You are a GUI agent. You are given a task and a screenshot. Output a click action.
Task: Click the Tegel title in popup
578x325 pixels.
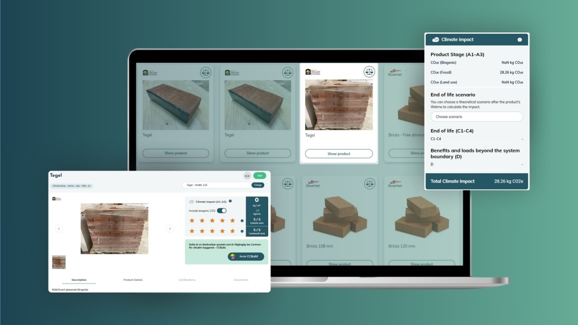tap(56, 175)
